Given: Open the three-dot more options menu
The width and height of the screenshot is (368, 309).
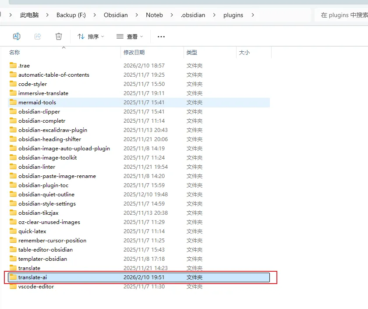Looking at the screenshot, I should pyautogui.click(x=161, y=37).
